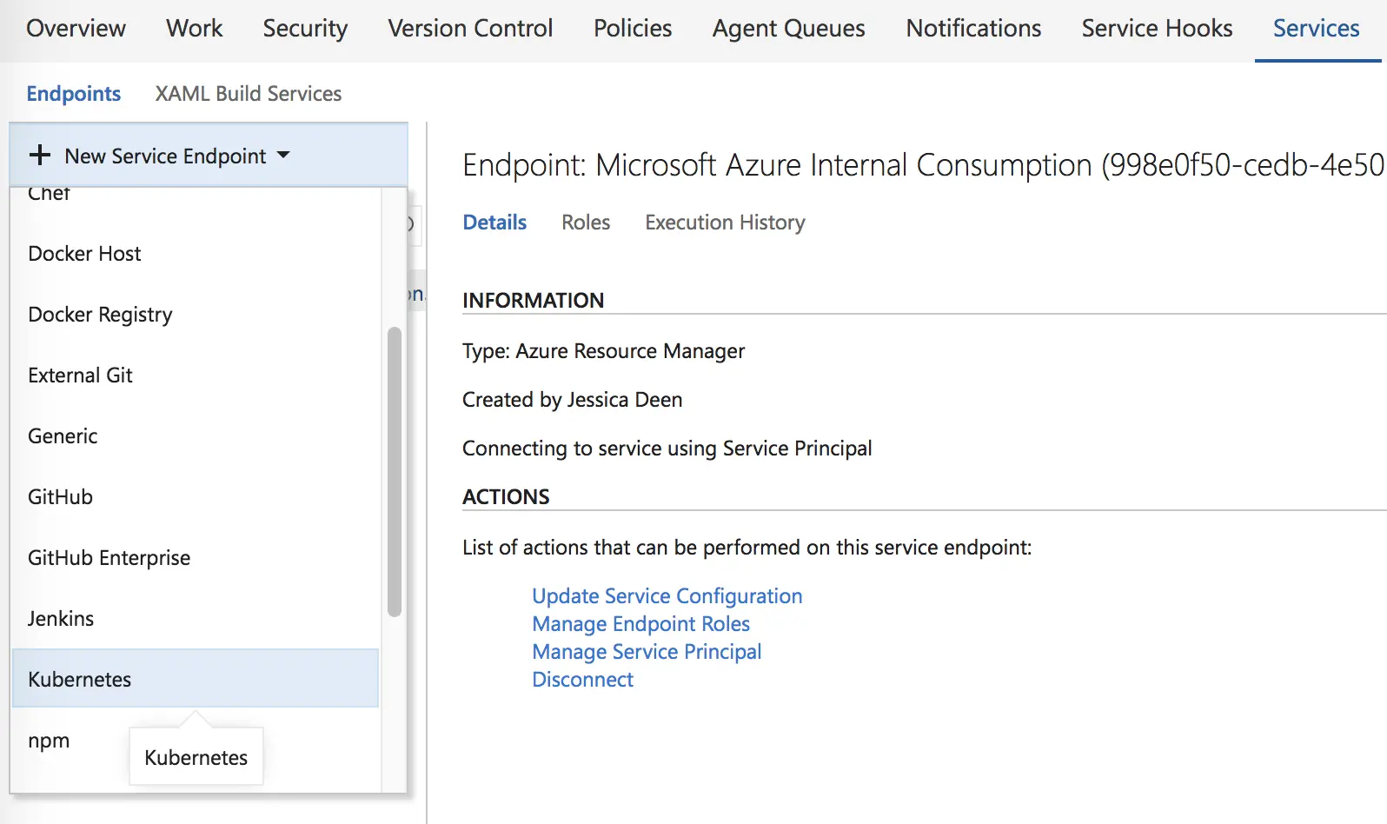Click 'Created by Jessica Deen' text
Screen dimensions: 1387x824
(x=572, y=400)
